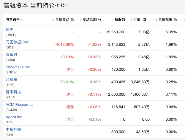Sort by 仓位权重 % green arrow
This screenshot has width=185, height=140.
tap(156, 20)
